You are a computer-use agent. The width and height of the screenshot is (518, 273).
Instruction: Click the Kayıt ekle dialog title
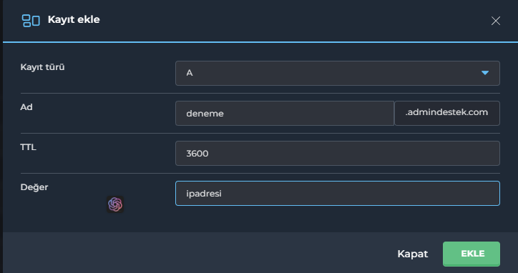[74, 20]
